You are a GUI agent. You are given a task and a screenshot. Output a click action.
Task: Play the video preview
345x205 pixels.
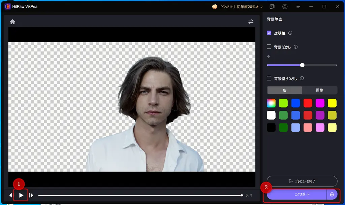click(x=21, y=195)
